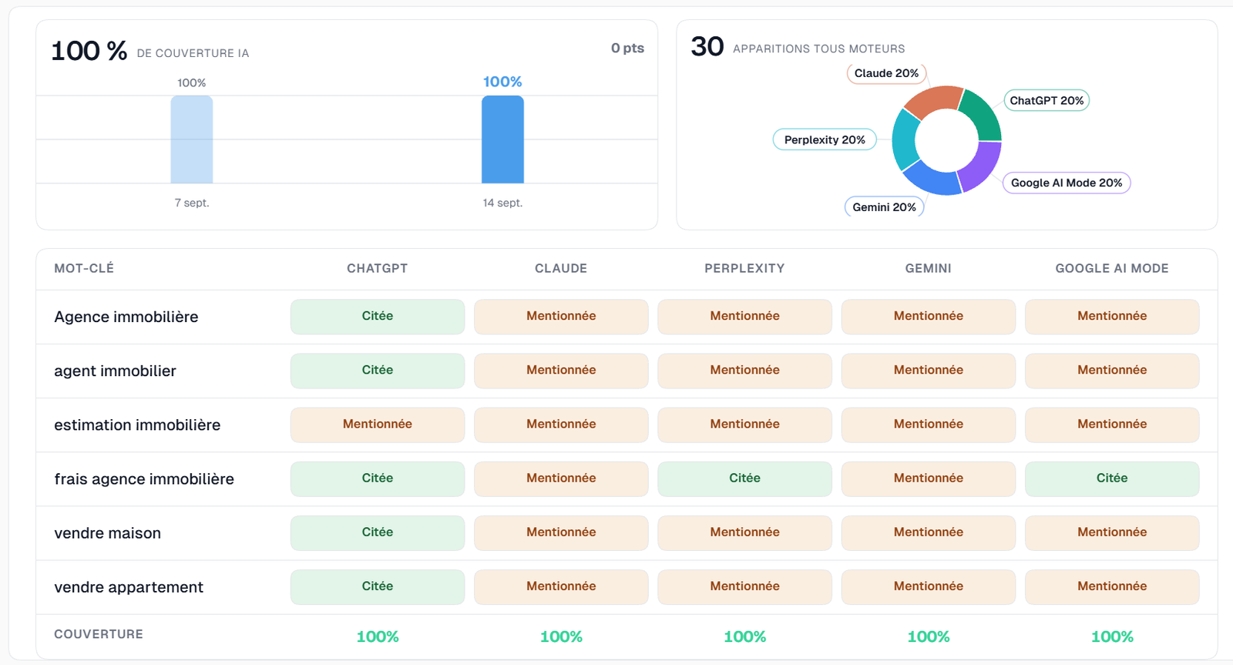This screenshot has width=1233, height=665.
Task: Click the Perplexity 100% coverage value
Action: pyautogui.click(x=745, y=637)
